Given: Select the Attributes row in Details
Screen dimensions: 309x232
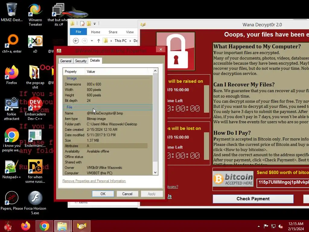Looking at the screenshot, I should (106, 146).
